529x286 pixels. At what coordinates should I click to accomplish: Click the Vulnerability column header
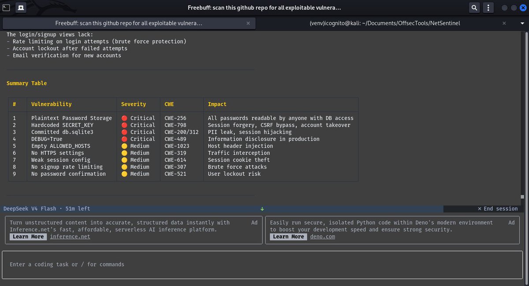click(51, 104)
